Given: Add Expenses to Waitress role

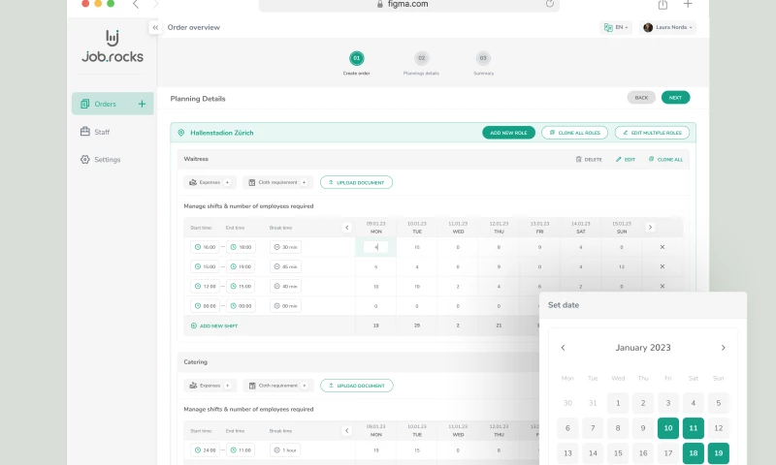Looking at the screenshot, I should [x=227, y=182].
